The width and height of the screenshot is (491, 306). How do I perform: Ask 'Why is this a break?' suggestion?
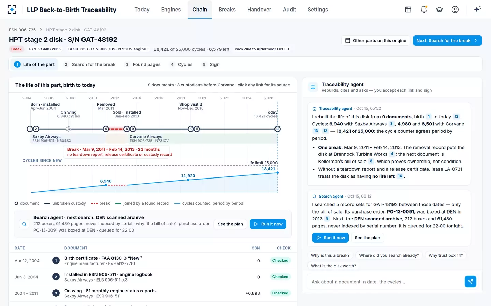[330, 255]
